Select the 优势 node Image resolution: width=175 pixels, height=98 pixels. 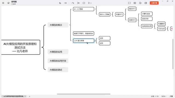point(105,38)
